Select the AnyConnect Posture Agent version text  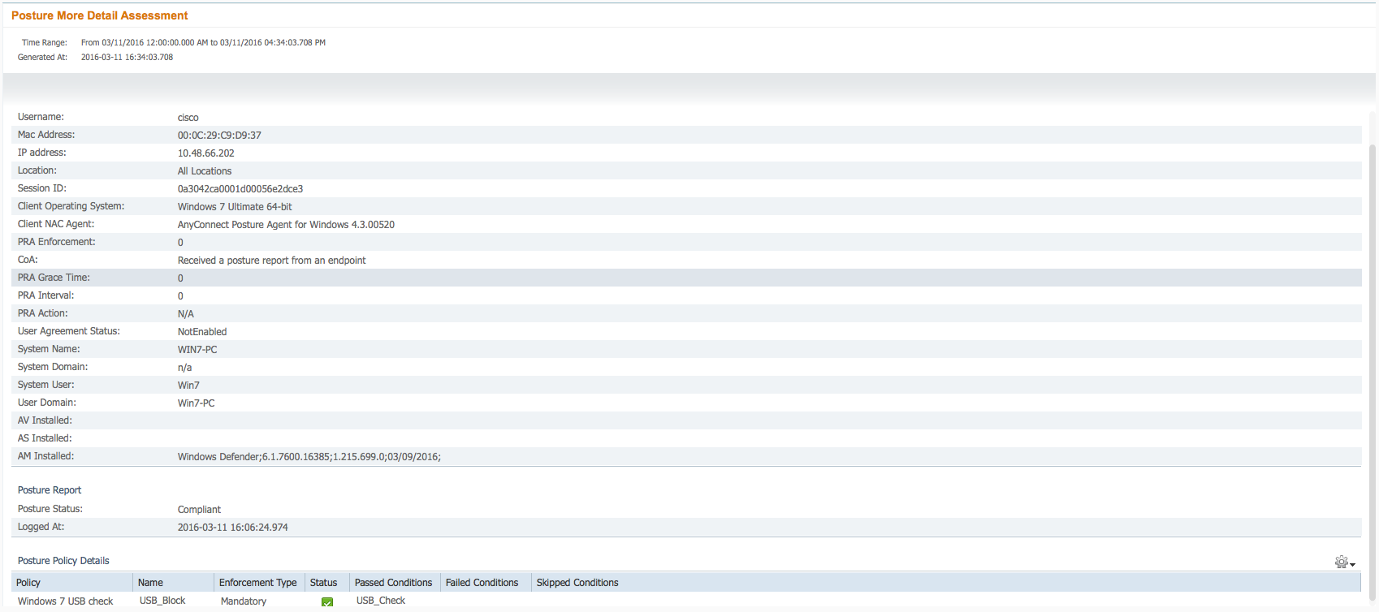286,225
